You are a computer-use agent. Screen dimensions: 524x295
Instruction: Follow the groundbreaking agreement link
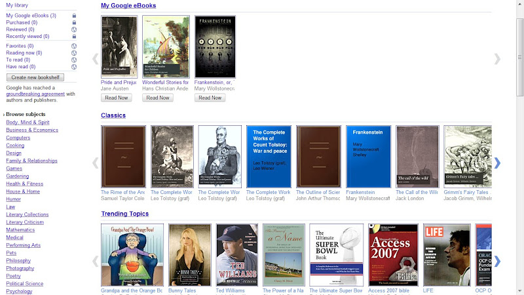pos(35,94)
